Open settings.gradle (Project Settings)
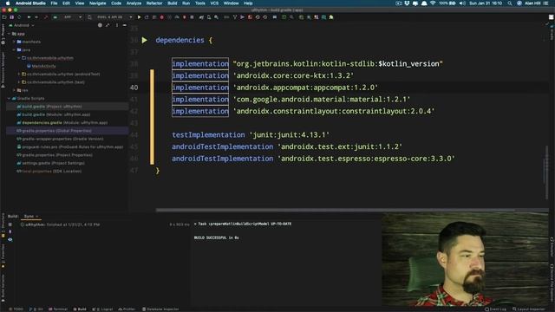The height and width of the screenshot is (312, 555). pyautogui.click(x=50, y=163)
